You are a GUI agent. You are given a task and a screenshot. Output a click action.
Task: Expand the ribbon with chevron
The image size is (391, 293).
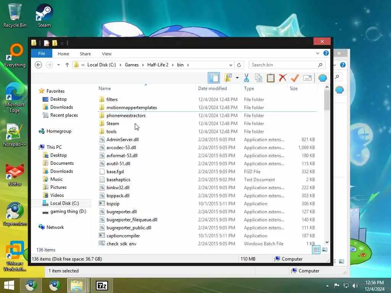pyautogui.click(x=317, y=53)
